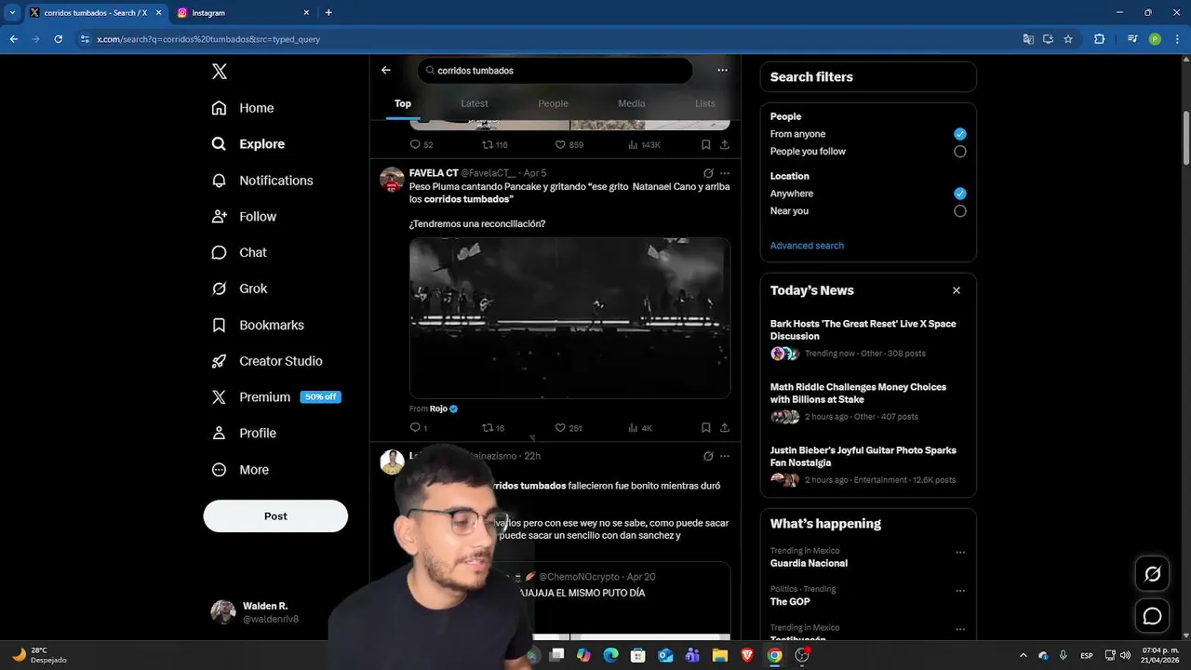Reload the page in Chrome
Screen dimensions: 1191x670
click(58, 39)
